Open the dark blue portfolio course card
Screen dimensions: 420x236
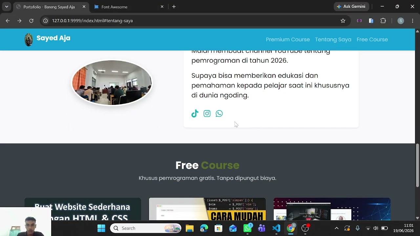coord(332,209)
